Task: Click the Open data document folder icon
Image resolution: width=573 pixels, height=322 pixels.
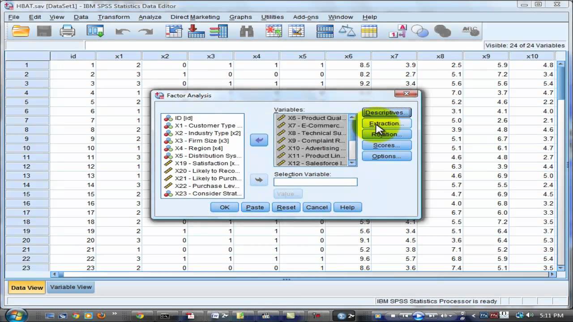Action: pos(21,31)
